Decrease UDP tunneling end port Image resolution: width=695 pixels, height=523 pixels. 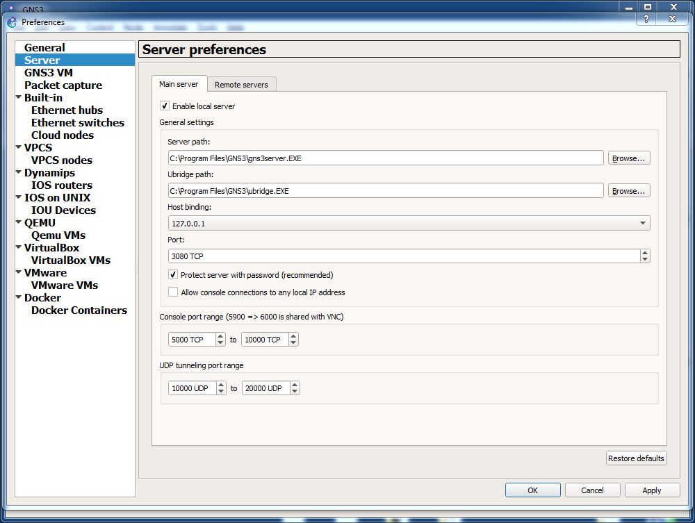tap(295, 392)
